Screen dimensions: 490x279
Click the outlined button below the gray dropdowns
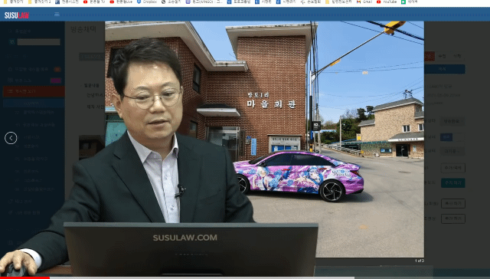click(452, 168)
